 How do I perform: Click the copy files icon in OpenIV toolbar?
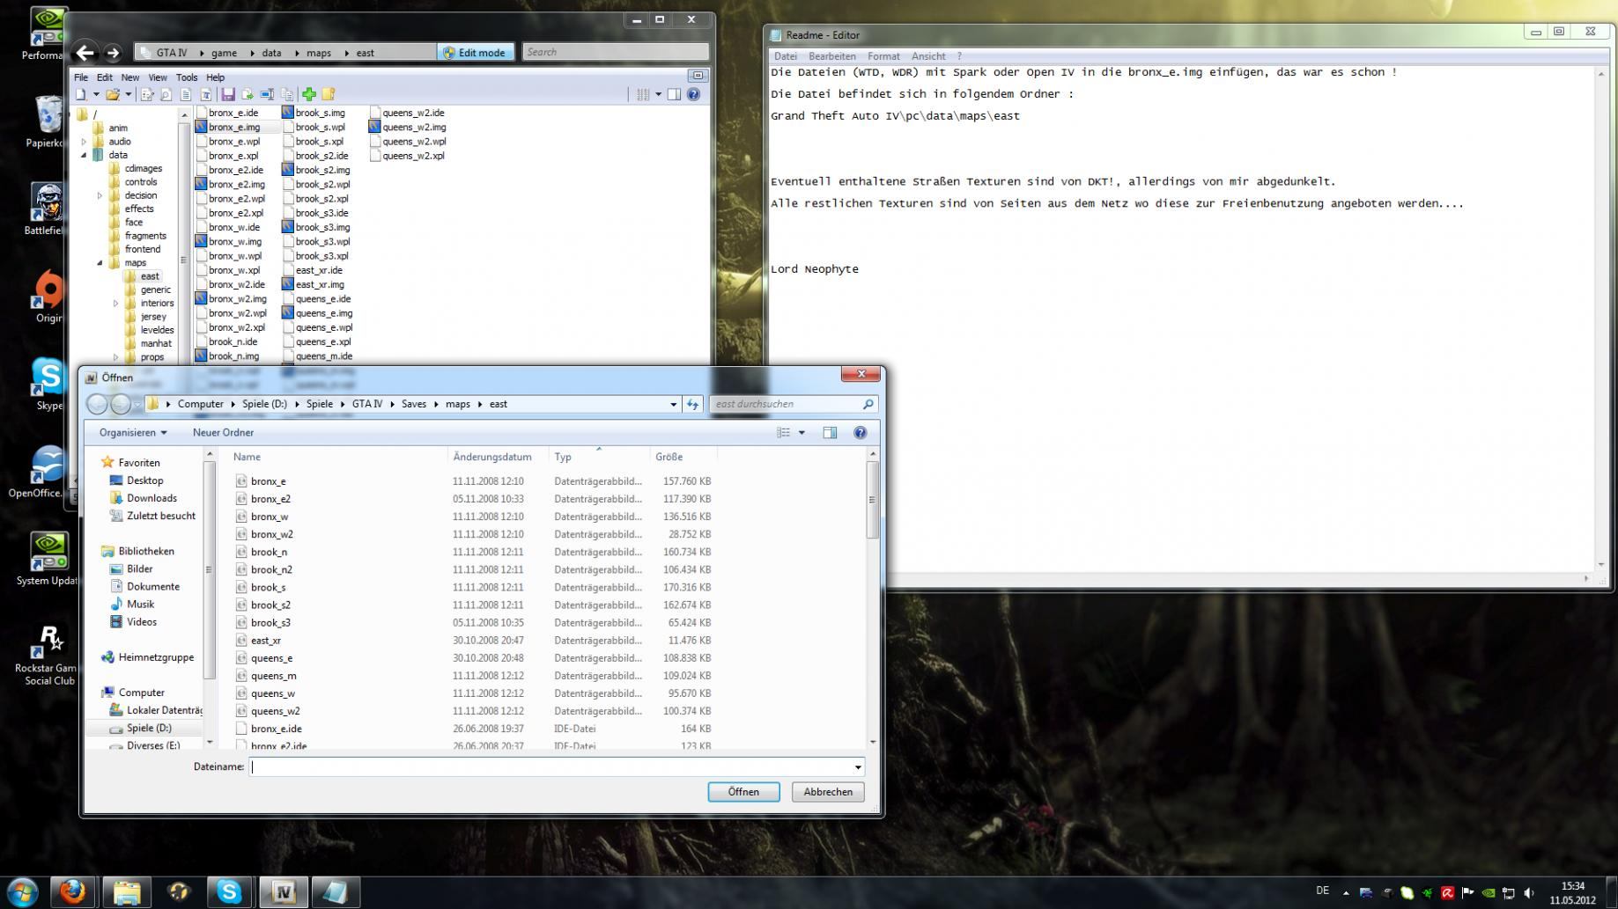click(x=287, y=94)
